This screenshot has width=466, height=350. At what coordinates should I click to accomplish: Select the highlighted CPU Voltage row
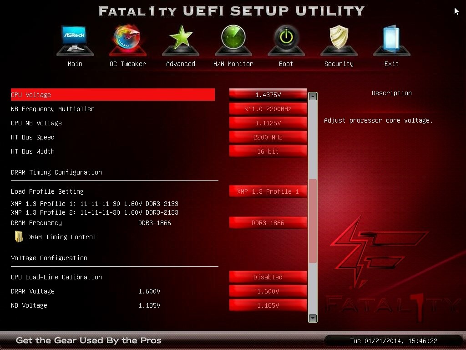(x=113, y=95)
